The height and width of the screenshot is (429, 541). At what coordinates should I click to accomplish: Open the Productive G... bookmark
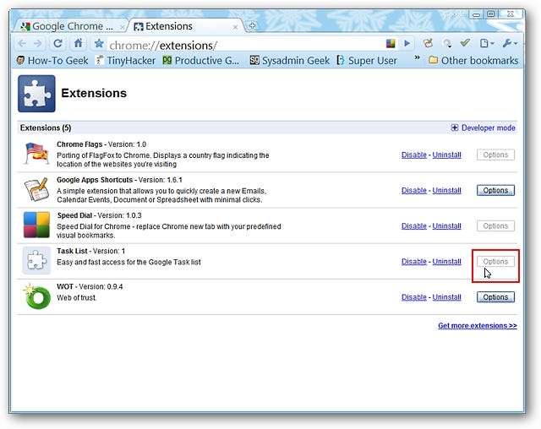pyautogui.click(x=201, y=61)
